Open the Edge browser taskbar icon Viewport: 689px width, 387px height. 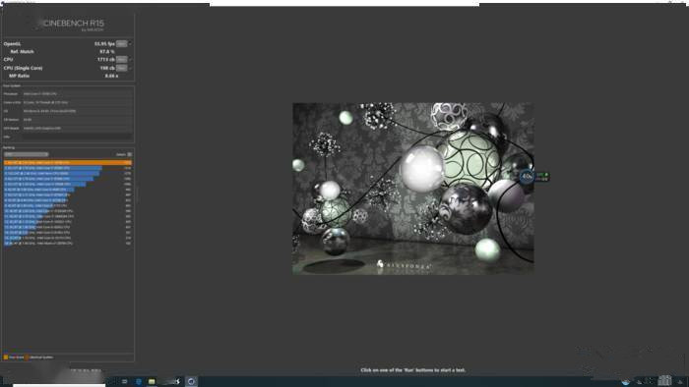(x=139, y=381)
